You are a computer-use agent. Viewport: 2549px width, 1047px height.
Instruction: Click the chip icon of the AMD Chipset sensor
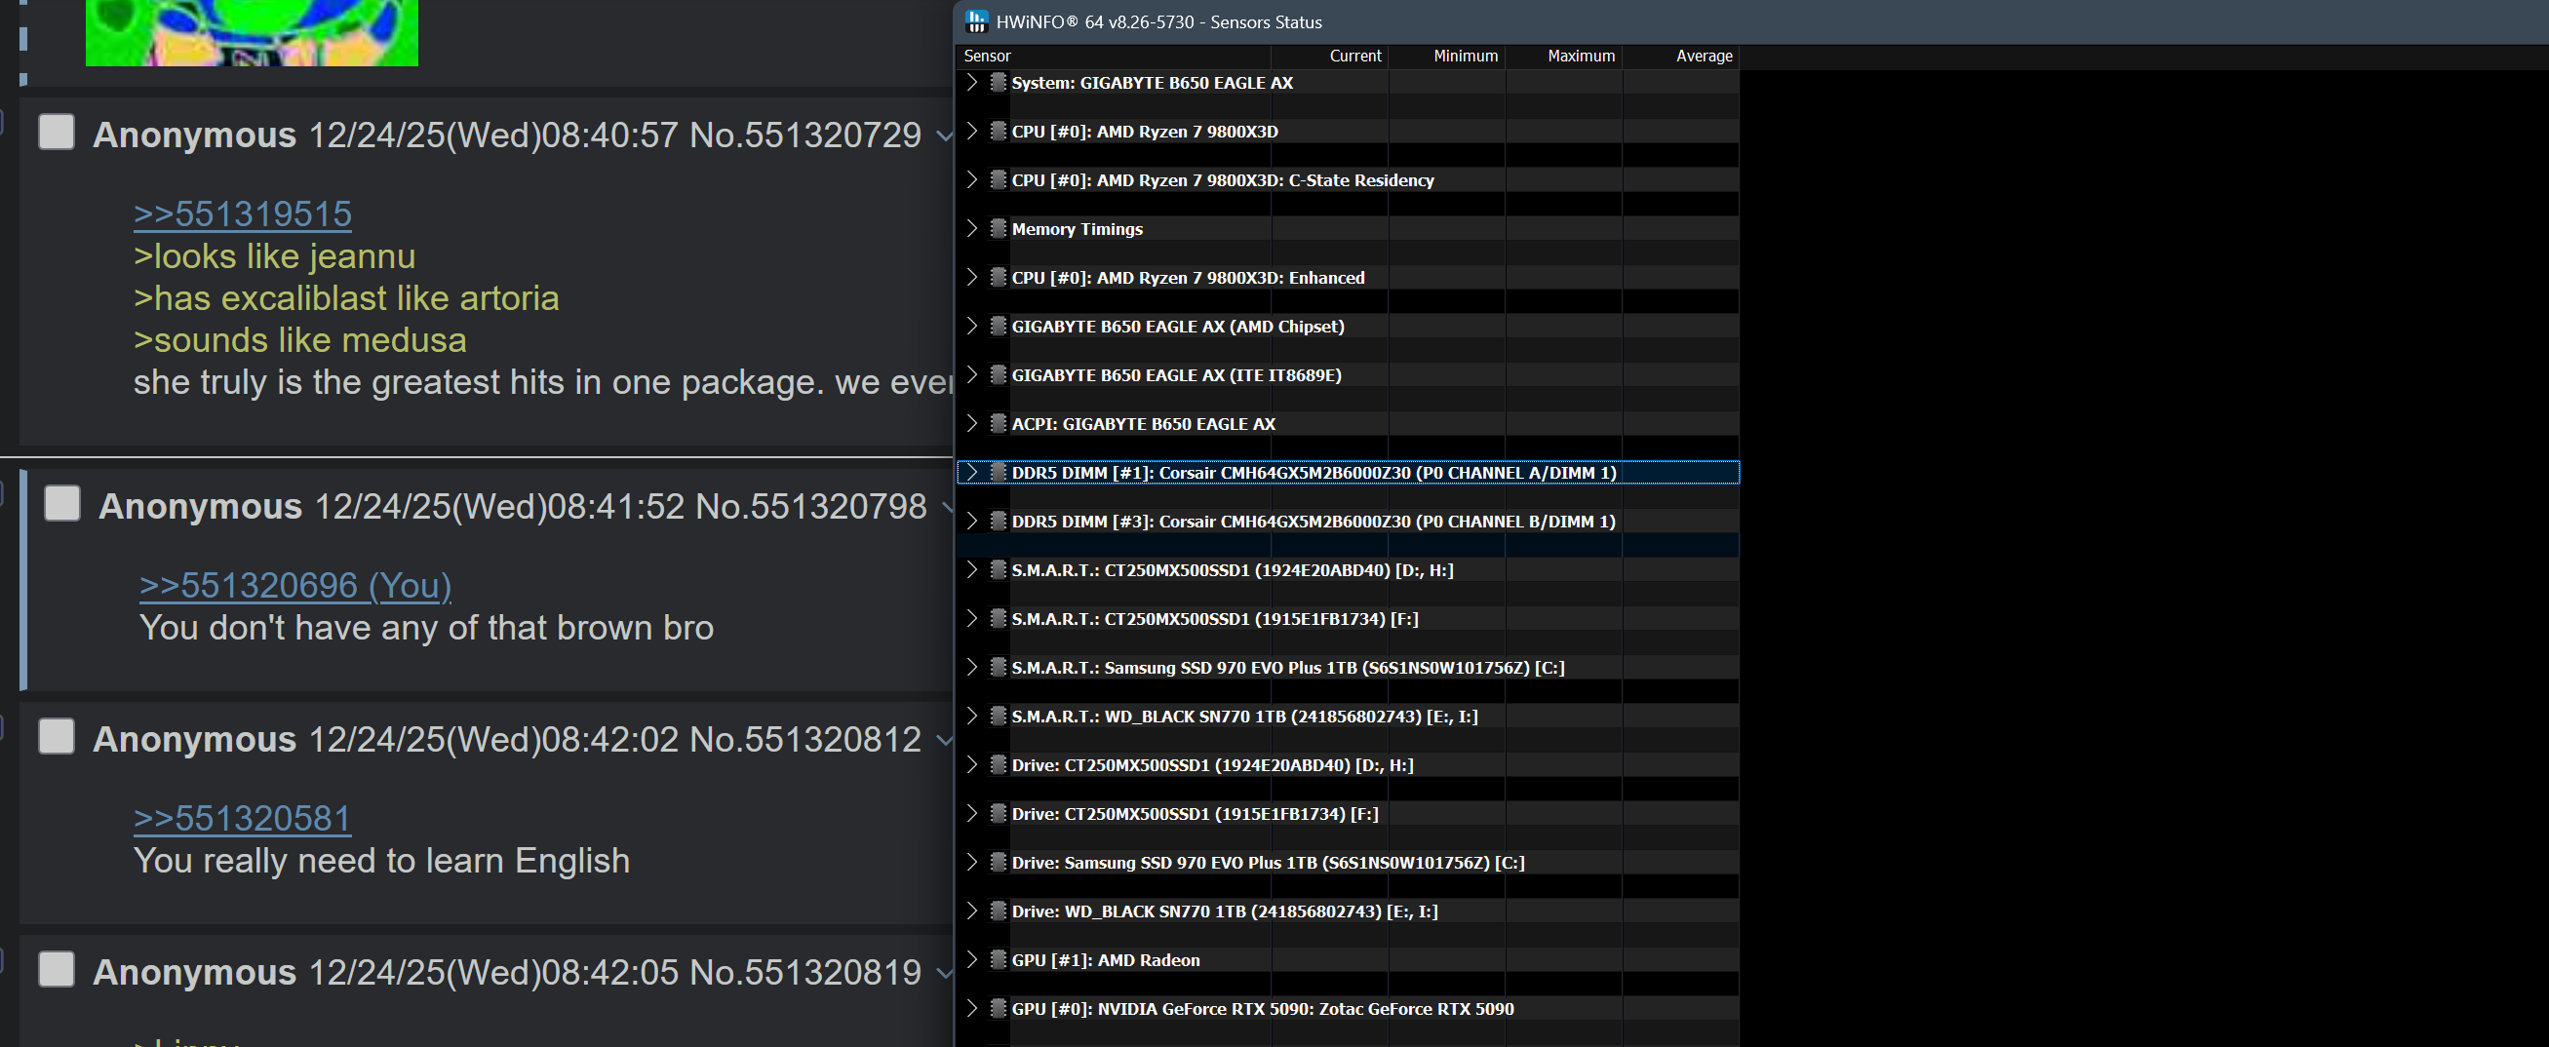[x=999, y=326]
